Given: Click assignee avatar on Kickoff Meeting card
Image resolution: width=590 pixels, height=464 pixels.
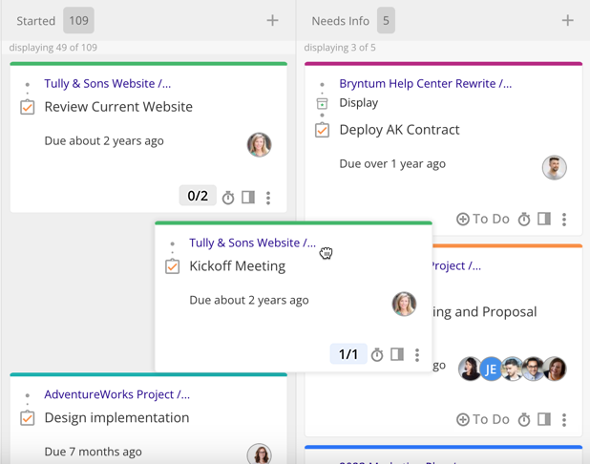Looking at the screenshot, I should pos(404,304).
